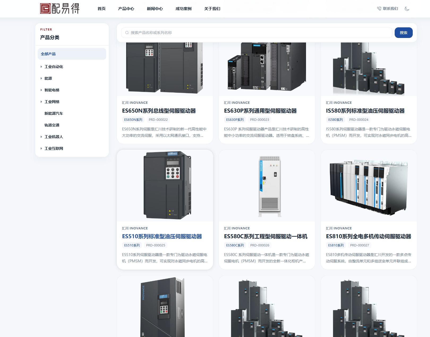Viewport: 430px width, 337px height.
Task: Open IS580系列标准型油压伺服驱动器 product title
Action: (x=365, y=111)
